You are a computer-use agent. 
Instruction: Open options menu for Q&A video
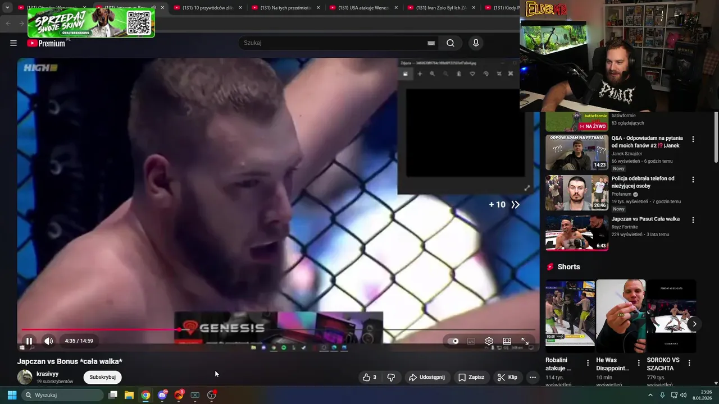pyautogui.click(x=693, y=139)
